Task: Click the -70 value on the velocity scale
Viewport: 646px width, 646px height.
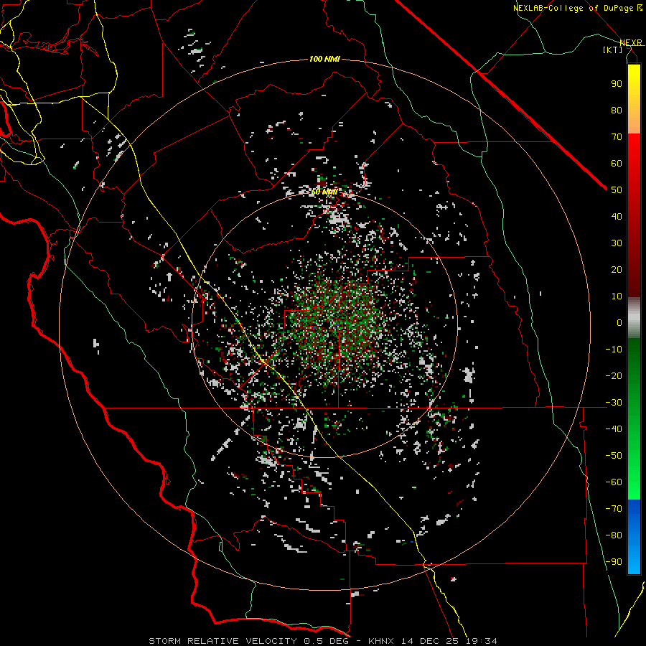Action: pos(614,508)
